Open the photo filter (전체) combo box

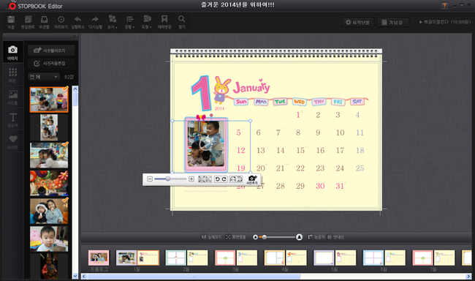pyautogui.click(x=44, y=77)
